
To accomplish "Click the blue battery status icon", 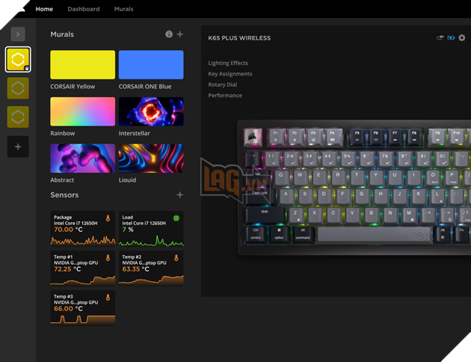I will 451,38.
